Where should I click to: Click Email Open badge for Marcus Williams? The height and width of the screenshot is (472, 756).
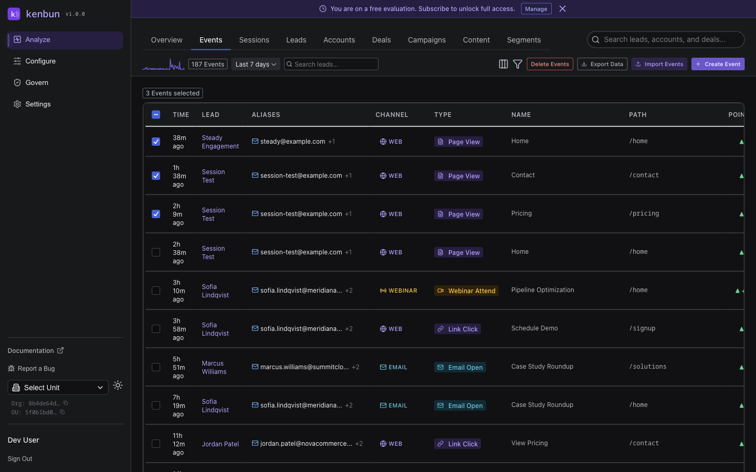pos(460,367)
